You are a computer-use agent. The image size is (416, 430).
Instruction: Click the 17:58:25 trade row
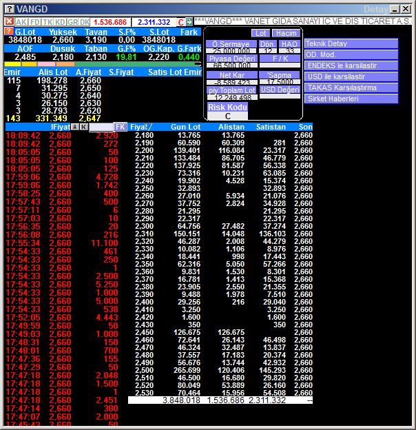point(62,194)
